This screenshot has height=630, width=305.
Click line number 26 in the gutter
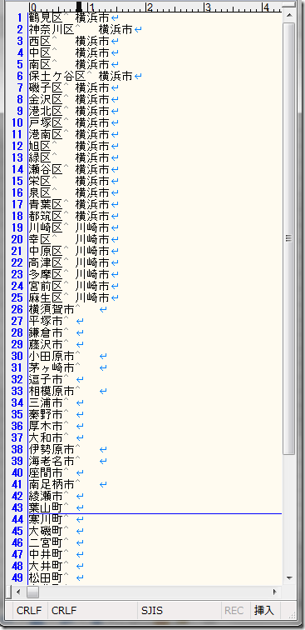[x=18, y=309]
